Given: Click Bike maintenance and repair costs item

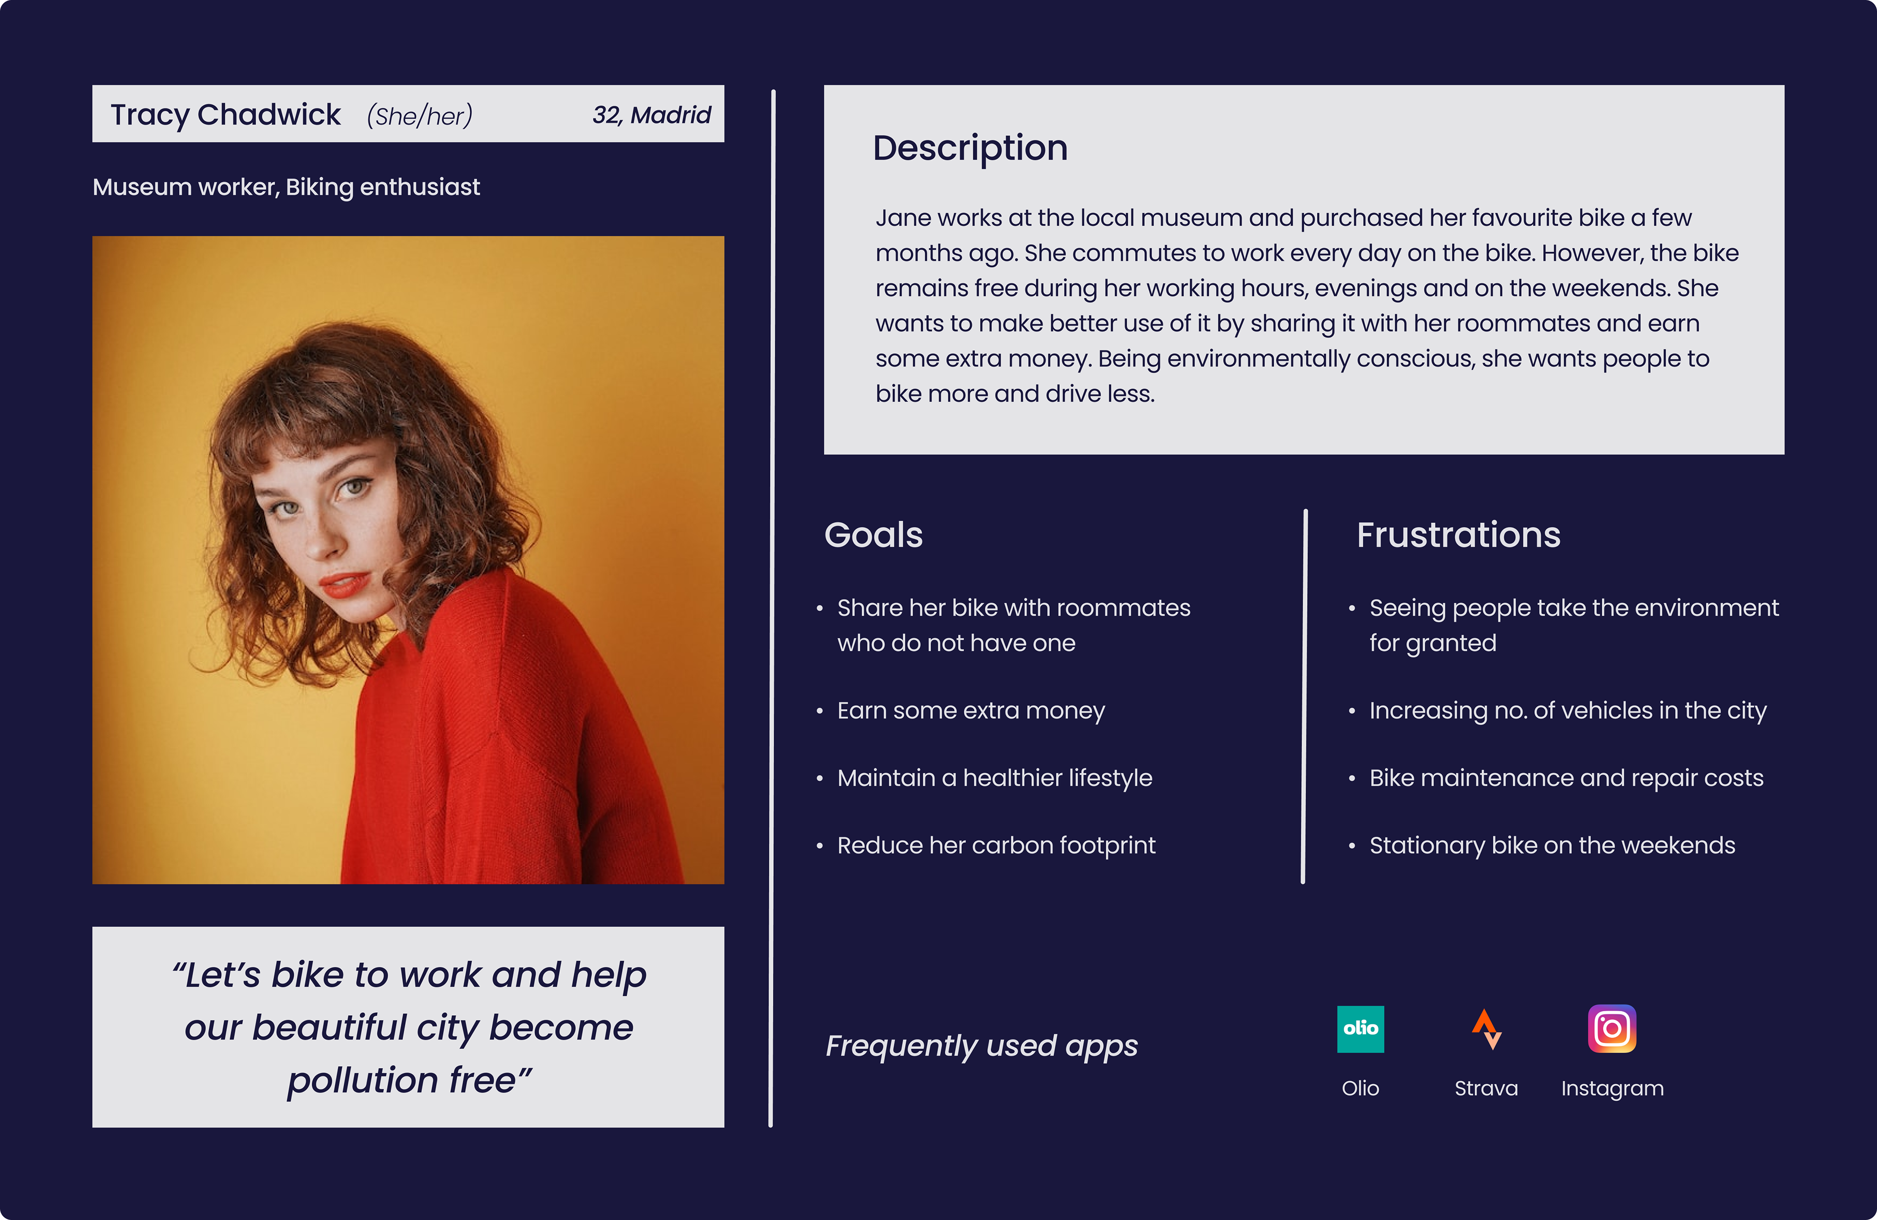Looking at the screenshot, I should pos(1566,778).
